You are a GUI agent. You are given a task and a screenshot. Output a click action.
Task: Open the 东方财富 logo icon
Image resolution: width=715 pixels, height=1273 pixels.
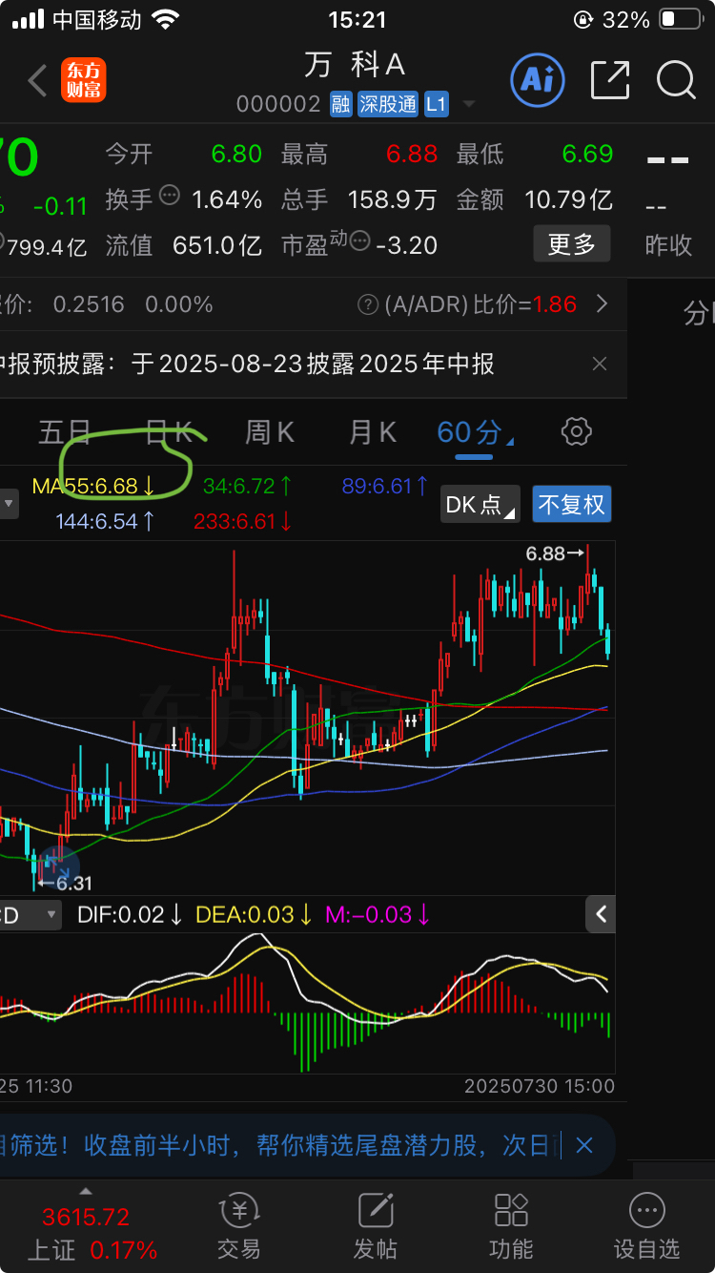84,81
